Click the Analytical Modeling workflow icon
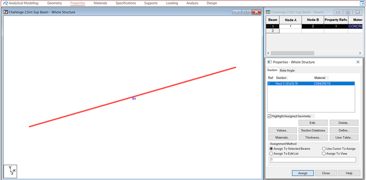The width and height of the screenshot is (366, 180). tap(5, 3)
